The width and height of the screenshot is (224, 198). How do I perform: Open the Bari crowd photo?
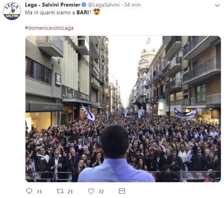pos(123,109)
